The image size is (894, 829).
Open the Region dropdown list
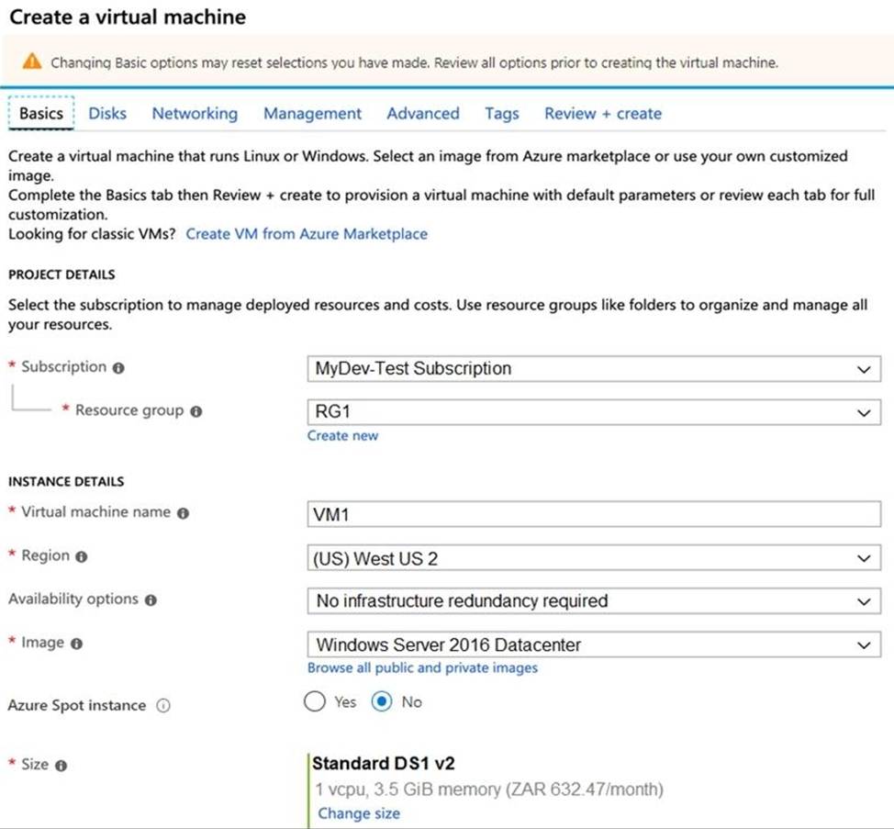click(593, 558)
